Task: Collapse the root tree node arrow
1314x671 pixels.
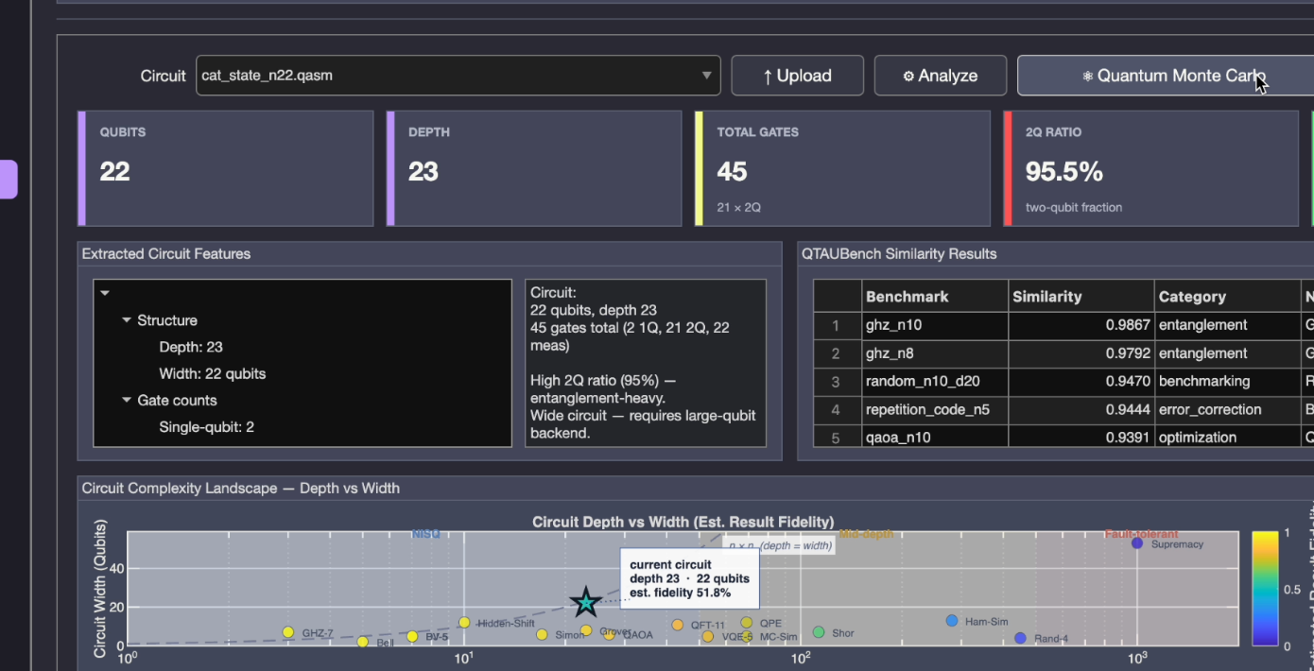Action: pos(105,293)
